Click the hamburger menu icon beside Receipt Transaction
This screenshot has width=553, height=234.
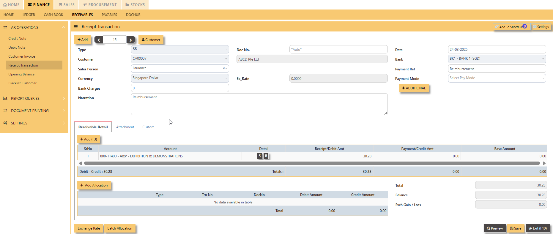[x=75, y=27]
